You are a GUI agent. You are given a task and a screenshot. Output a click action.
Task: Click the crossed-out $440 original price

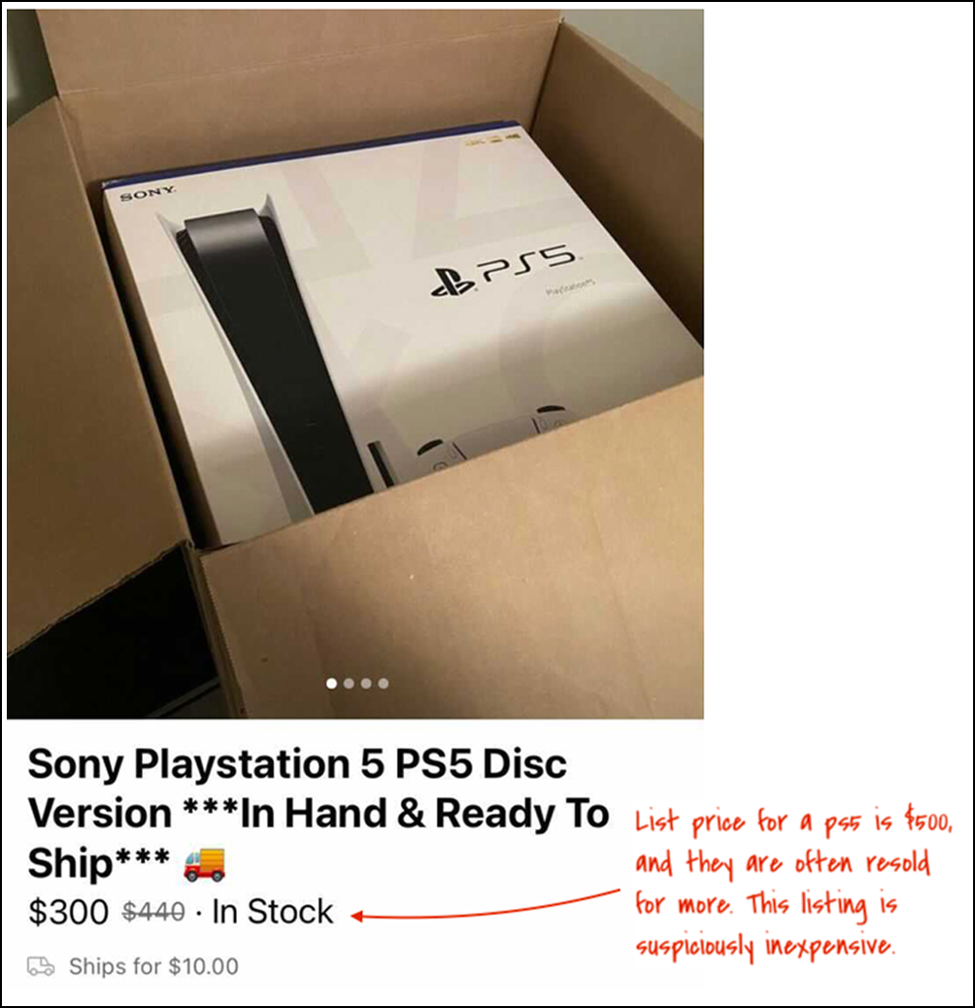(x=153, y=912)
